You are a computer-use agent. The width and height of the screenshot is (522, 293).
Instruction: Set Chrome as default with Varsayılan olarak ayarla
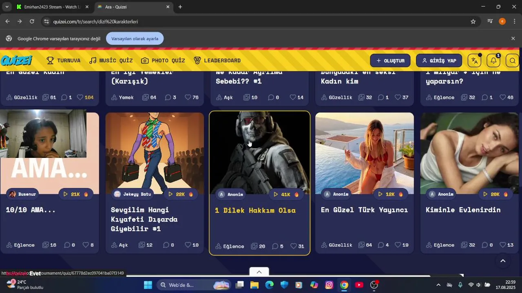pyautogui.click(x=135, y=39)
